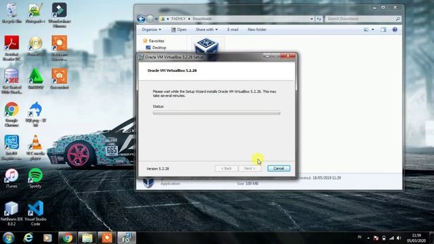Launch the Visual Studio Code shortcut

click(35, 213)
